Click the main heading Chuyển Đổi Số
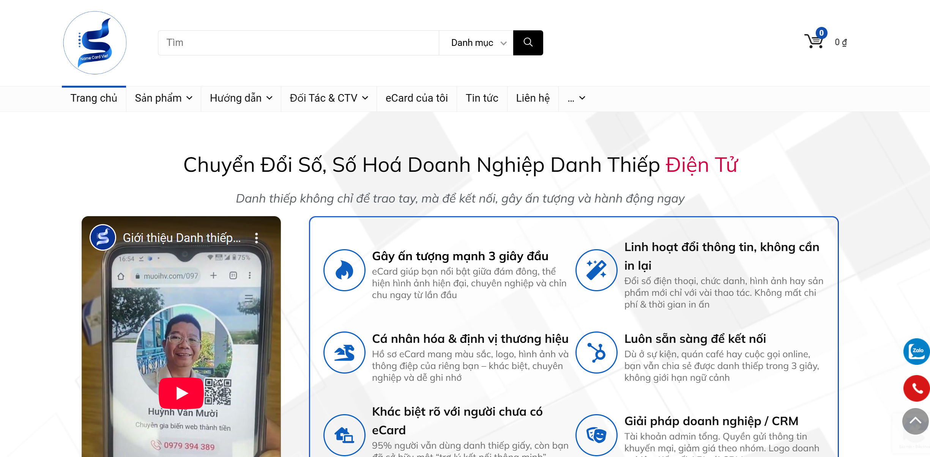 pos(460,165)
